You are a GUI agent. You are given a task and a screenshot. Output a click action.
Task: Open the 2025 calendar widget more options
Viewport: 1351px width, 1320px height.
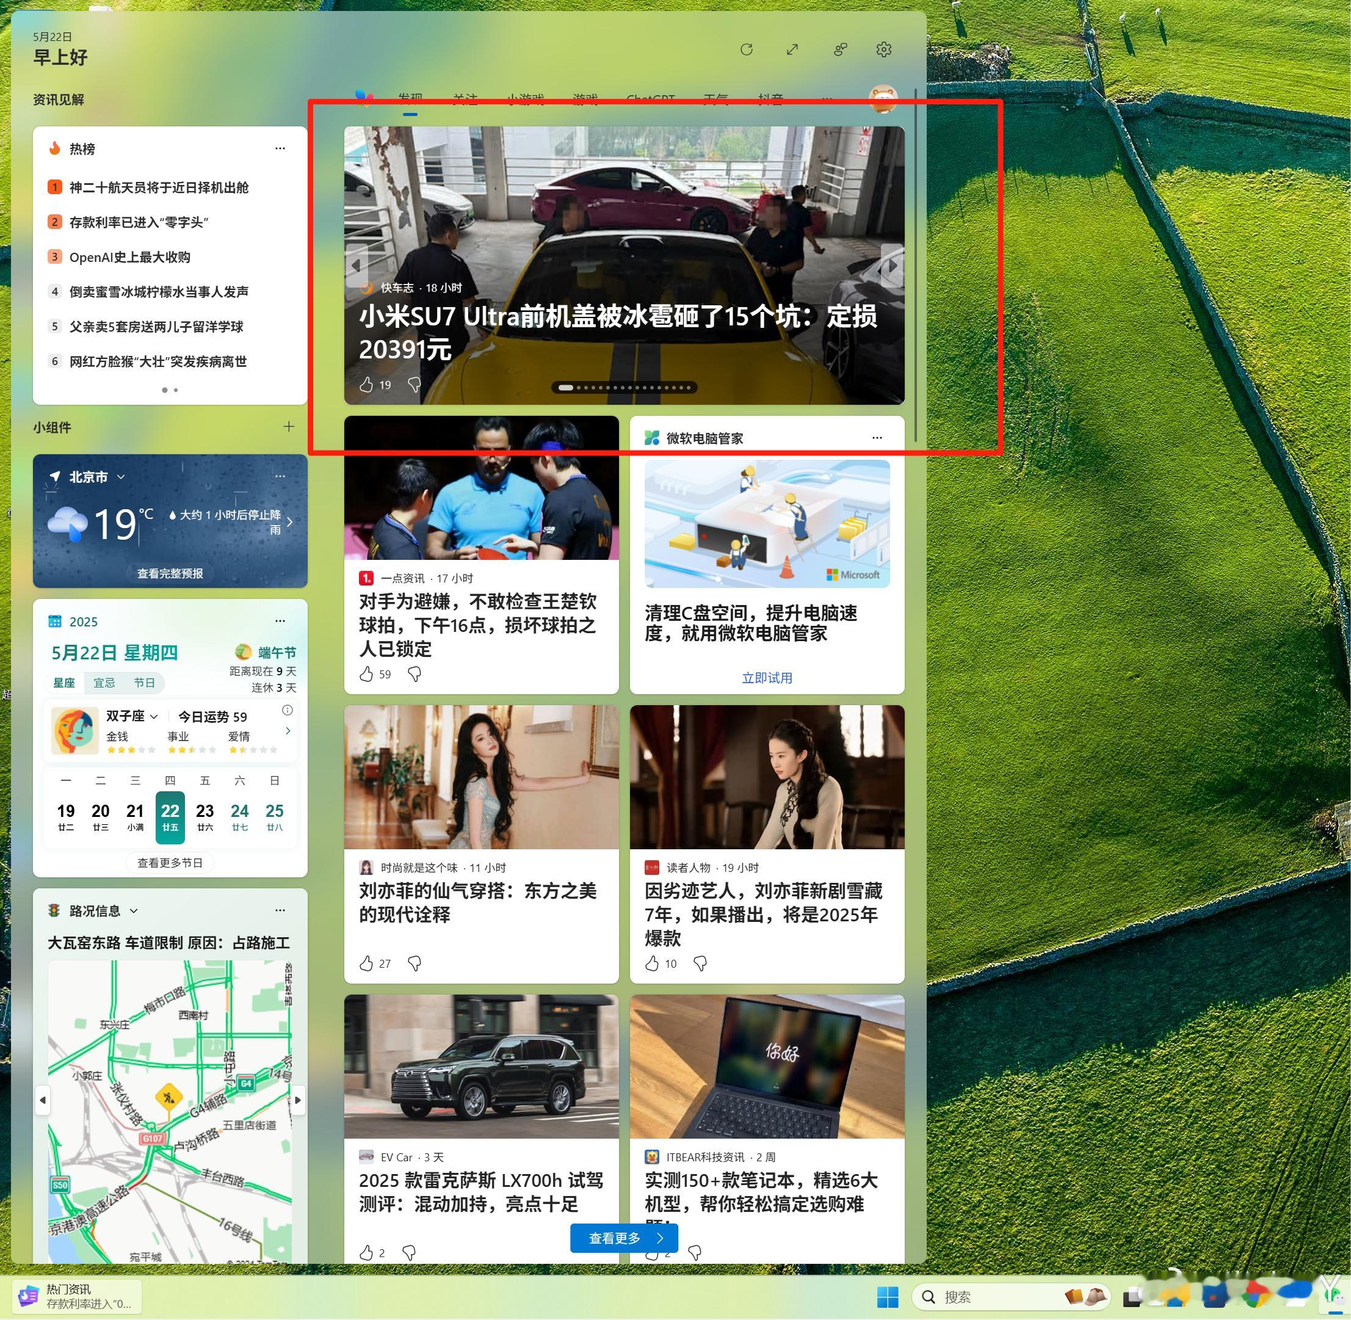(280, 621)
